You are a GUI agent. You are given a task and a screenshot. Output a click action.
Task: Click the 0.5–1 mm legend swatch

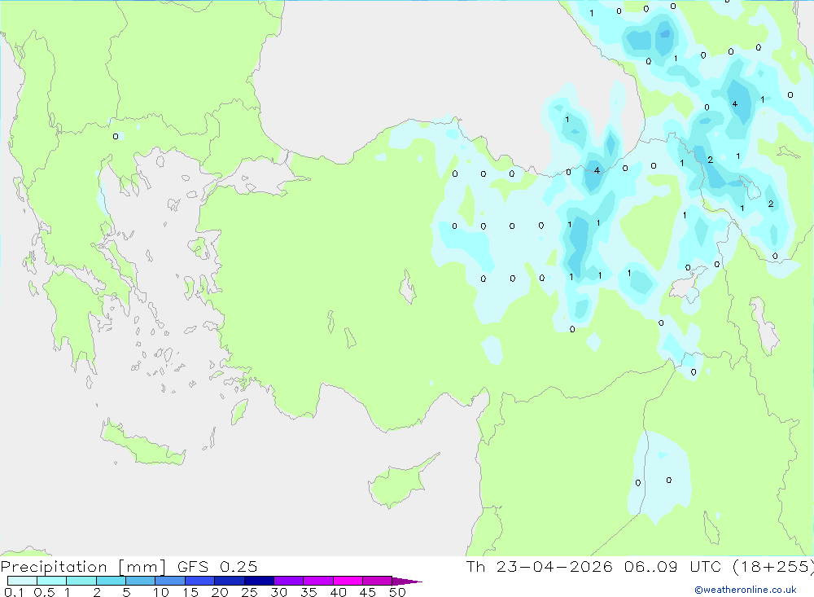pos(52,581)
